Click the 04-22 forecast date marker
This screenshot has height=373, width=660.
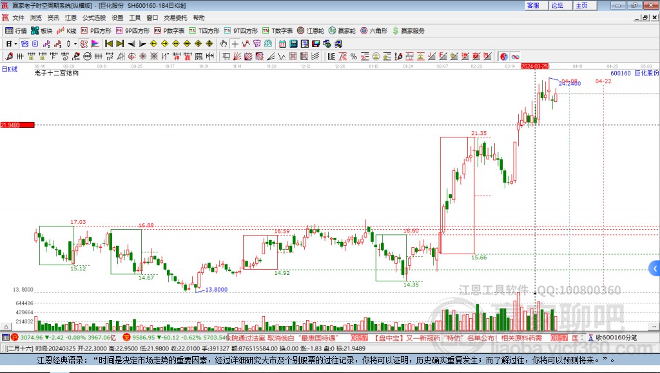(603, 81)
